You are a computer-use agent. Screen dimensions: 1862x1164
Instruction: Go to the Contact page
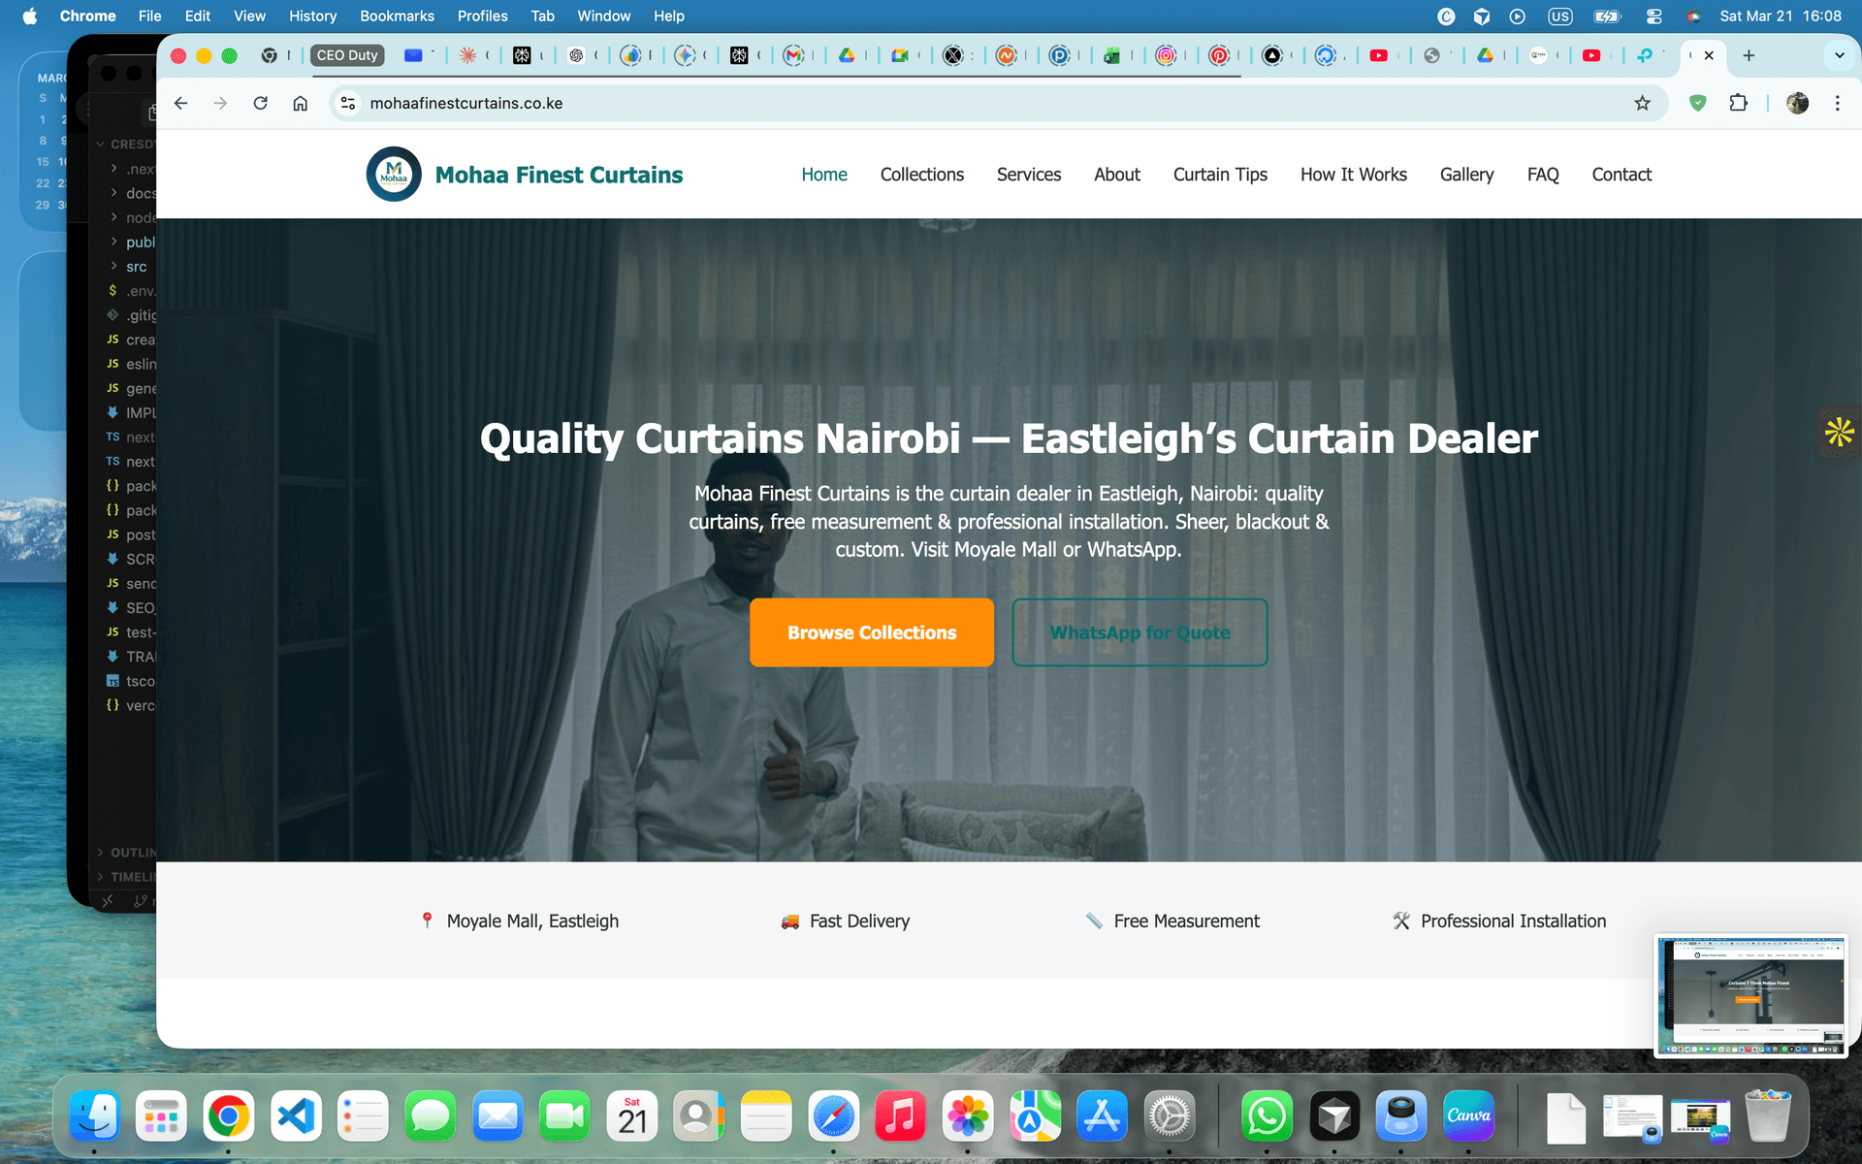click(1621, 175)
